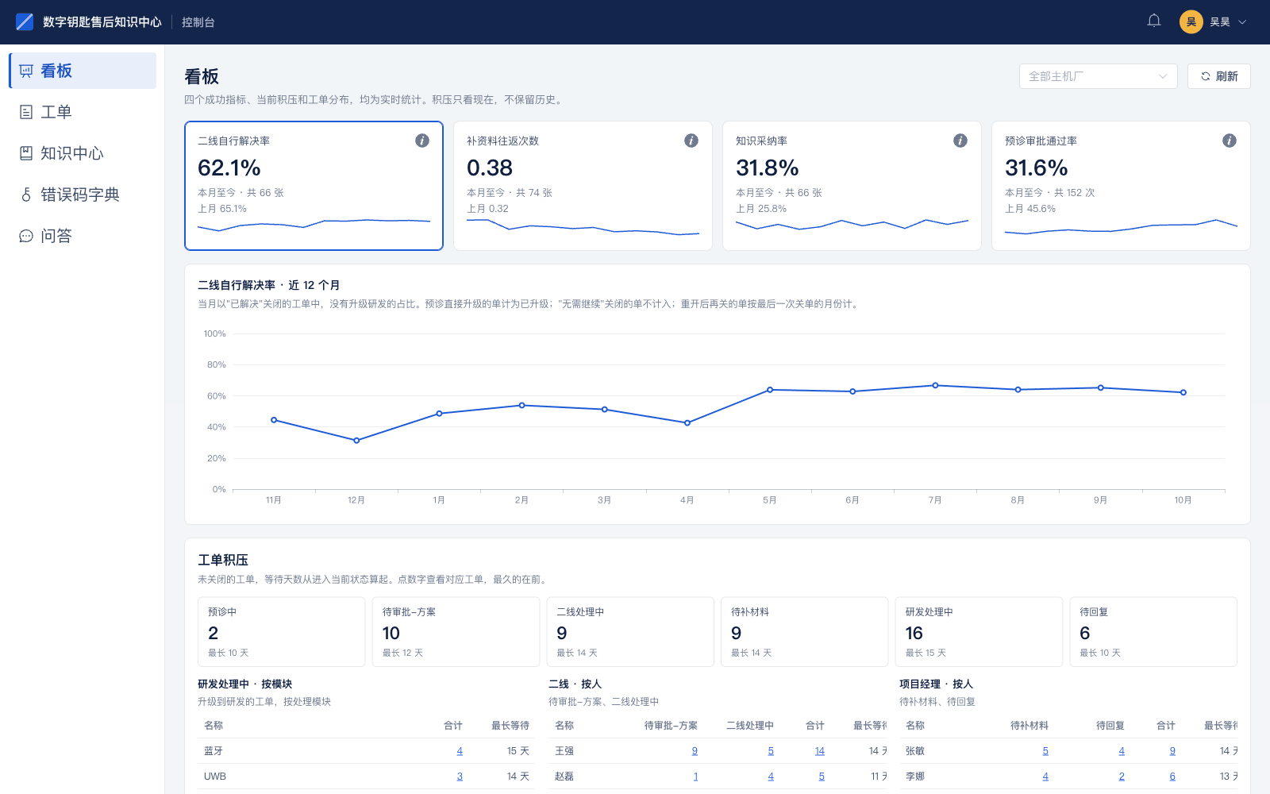The width and height of the screenshot is (1270, 794).
Task: Click the 工单 sidebar icon
Action: click(26, 112)
